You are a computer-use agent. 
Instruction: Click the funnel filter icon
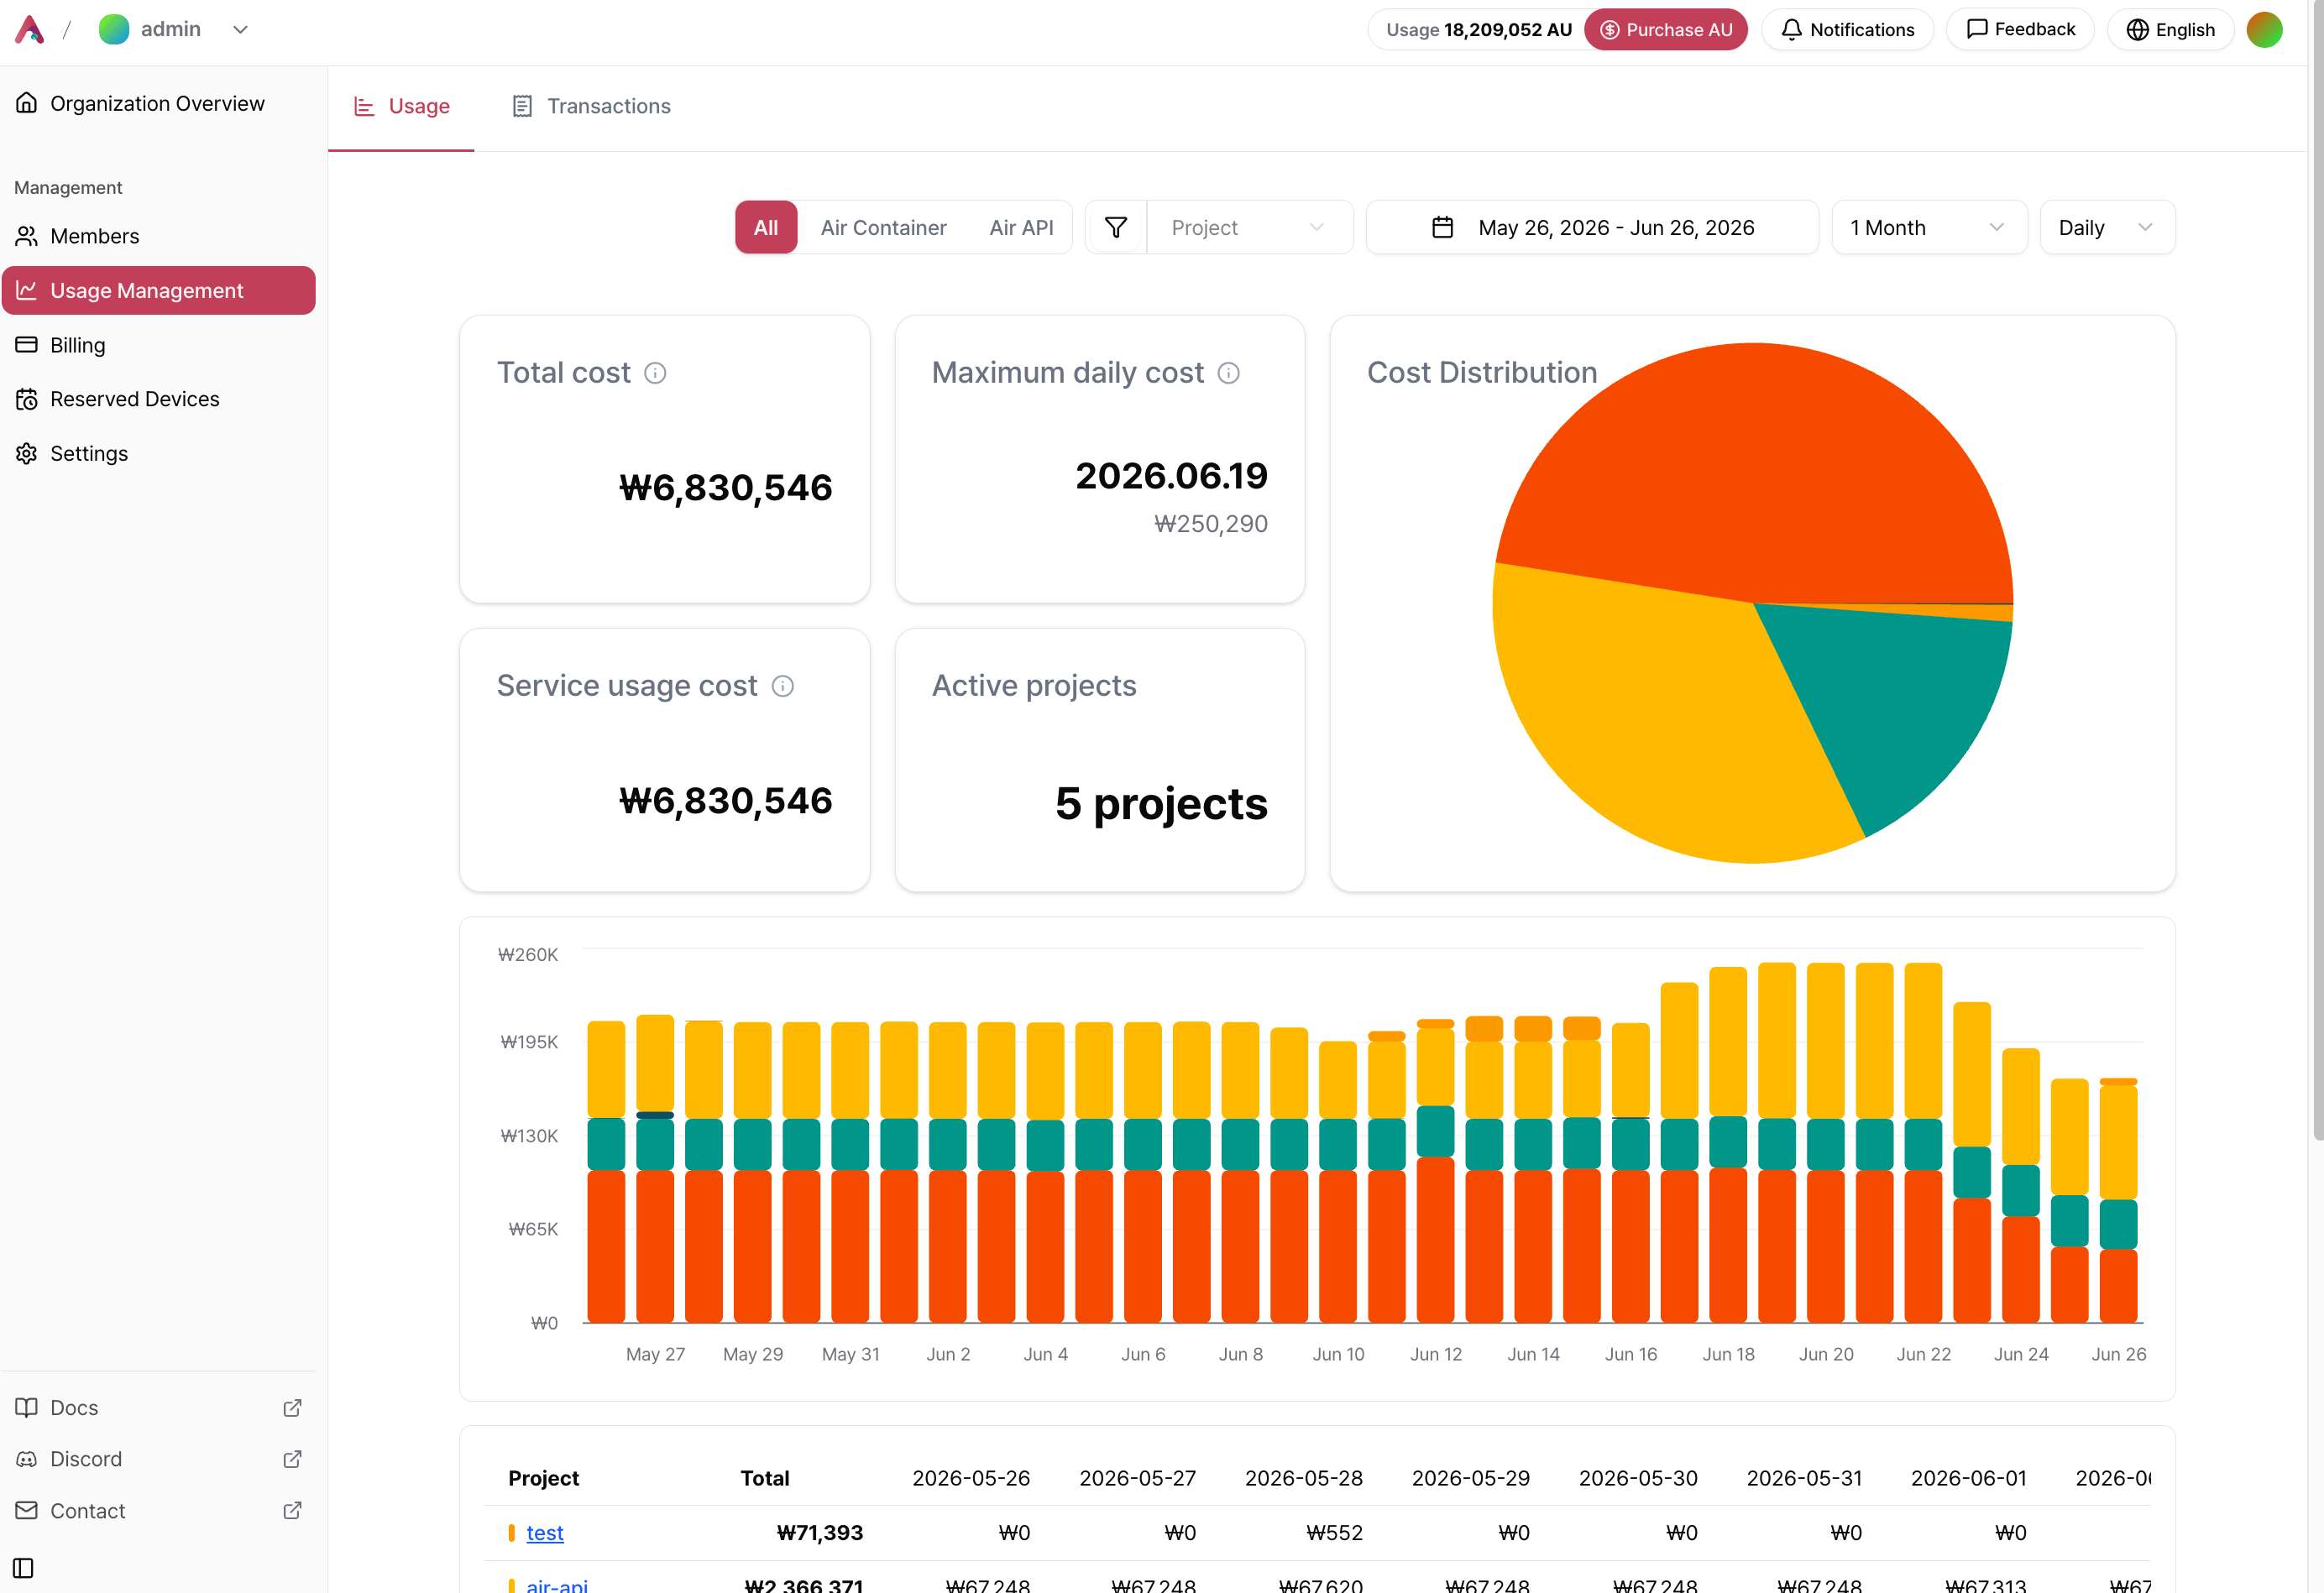[x=1116, y=227]
